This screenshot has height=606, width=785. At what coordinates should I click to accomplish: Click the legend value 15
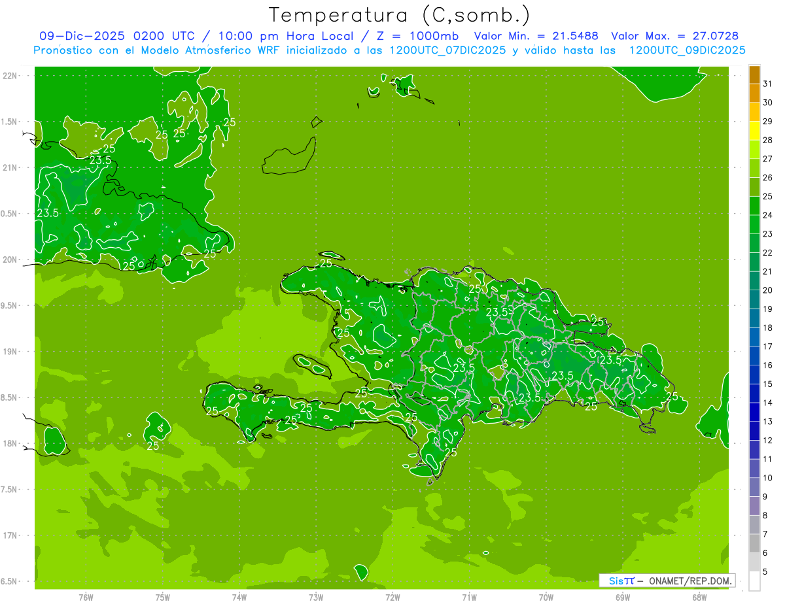coord(768,384)
